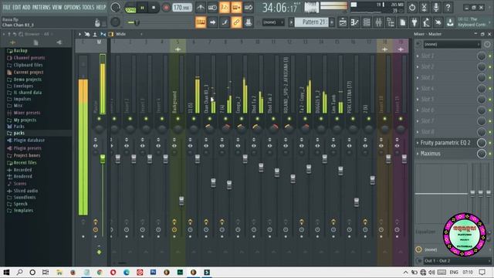Click the speaker arrow icon in Browser header

coord(59,42)
